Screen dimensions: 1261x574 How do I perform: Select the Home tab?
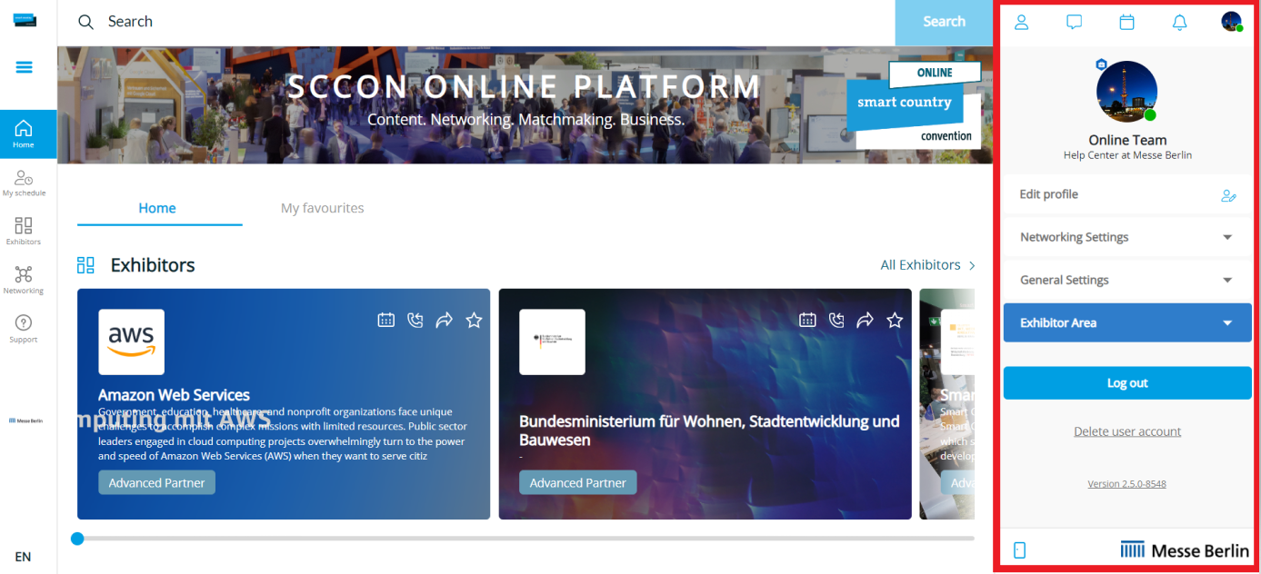[159, 208]
